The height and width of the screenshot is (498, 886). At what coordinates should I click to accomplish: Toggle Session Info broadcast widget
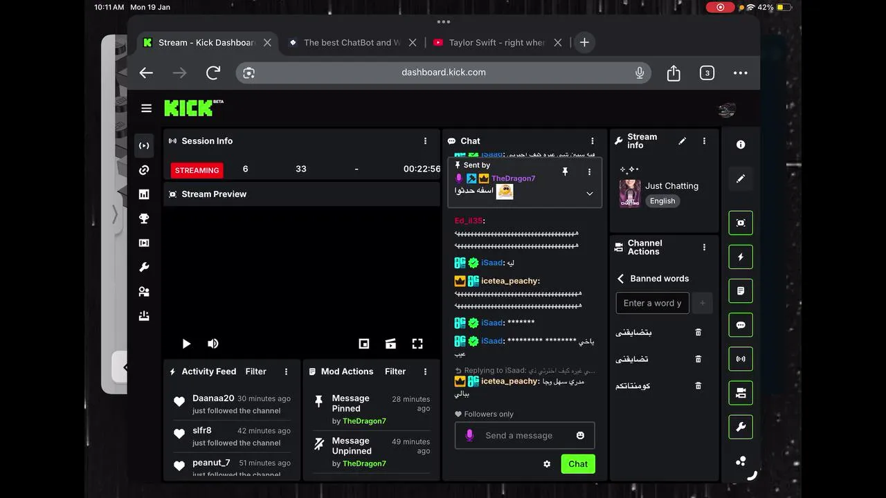[x=741, y=359]
